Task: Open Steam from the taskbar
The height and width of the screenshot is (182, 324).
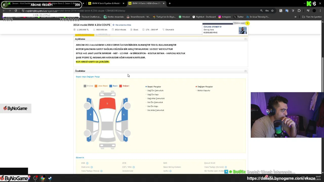Action: coord(50,178)
